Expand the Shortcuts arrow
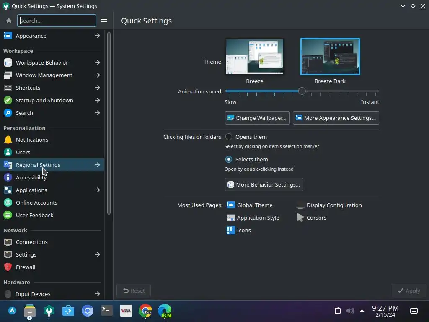This screenshot has height=322, width=429. (x=97, y=88)
